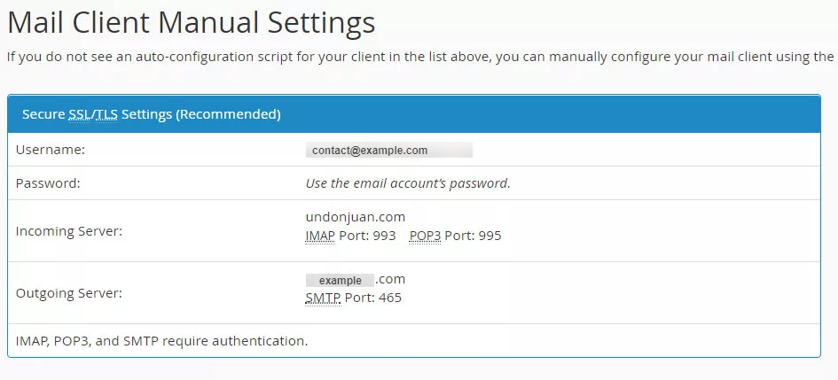838x380 pixels.
Task: Click the Secure SSL/TLS Settings panel header
Action: pyautogui.click(x=414, y=114)
